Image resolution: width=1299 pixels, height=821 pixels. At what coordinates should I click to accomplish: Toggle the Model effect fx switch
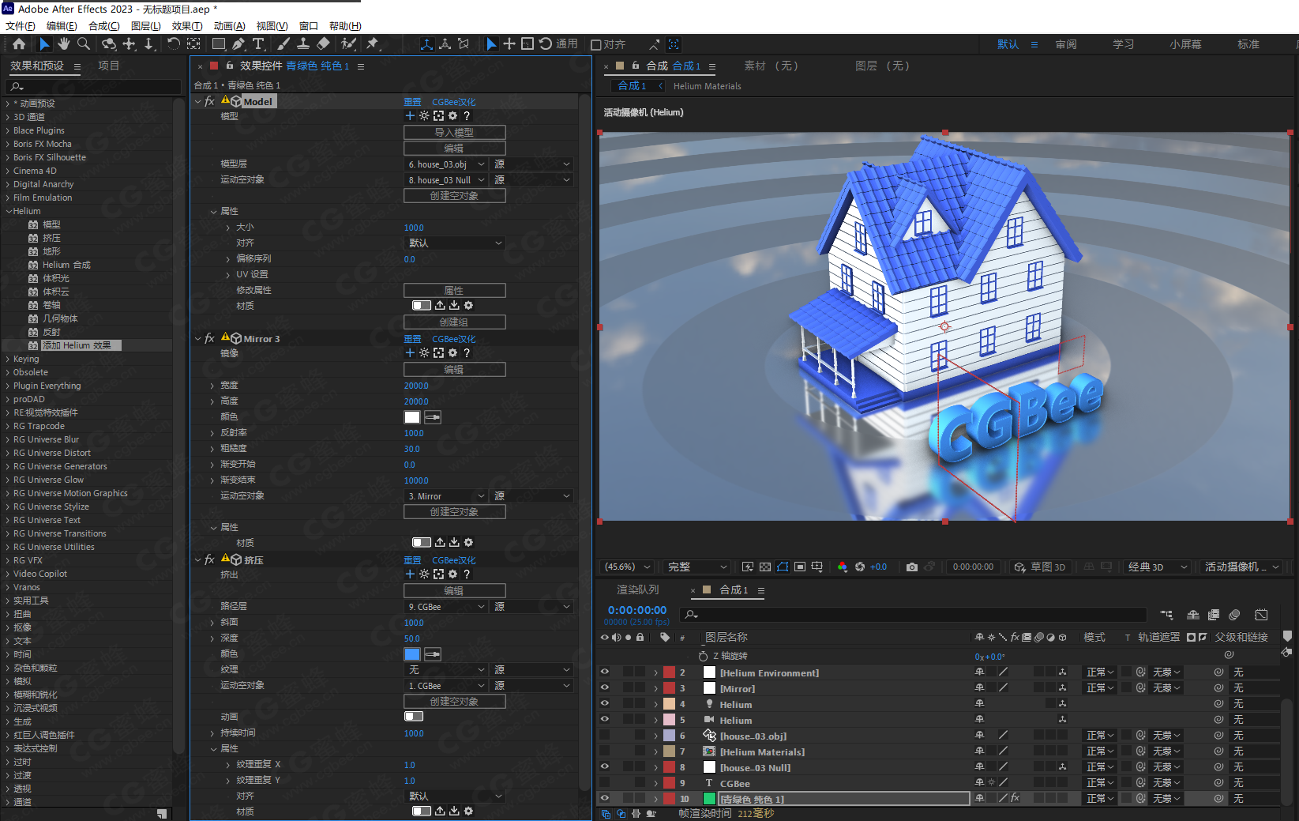pos(209,101)
